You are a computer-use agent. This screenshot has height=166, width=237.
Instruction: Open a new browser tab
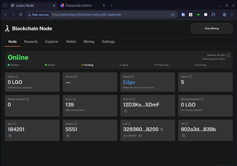pos(112,6)
